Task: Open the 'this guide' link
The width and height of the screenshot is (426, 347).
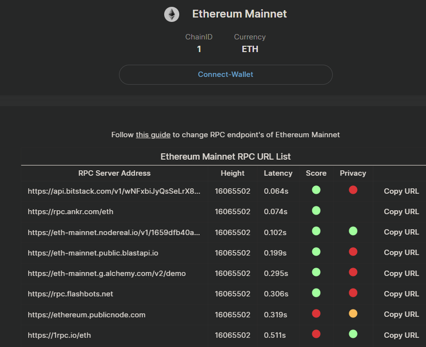Action: (153, 135)
